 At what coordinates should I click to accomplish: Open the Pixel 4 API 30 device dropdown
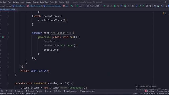tap(94, 6)
